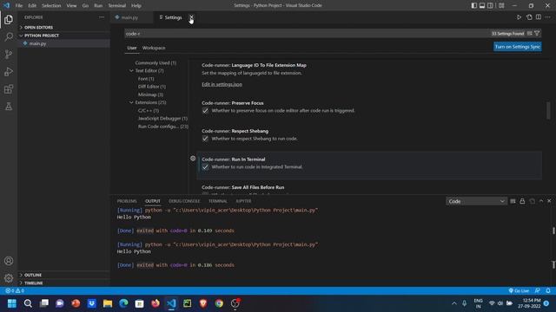Screen dimensions: 556x312
Task: Toggle primary side bar layout icon
Action: 474,5
